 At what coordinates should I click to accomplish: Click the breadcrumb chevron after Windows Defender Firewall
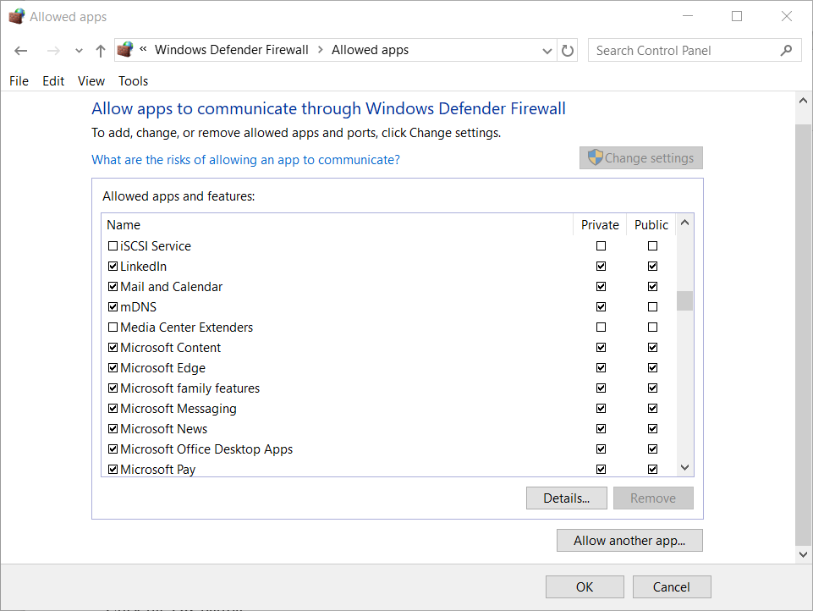coord(321,50)
